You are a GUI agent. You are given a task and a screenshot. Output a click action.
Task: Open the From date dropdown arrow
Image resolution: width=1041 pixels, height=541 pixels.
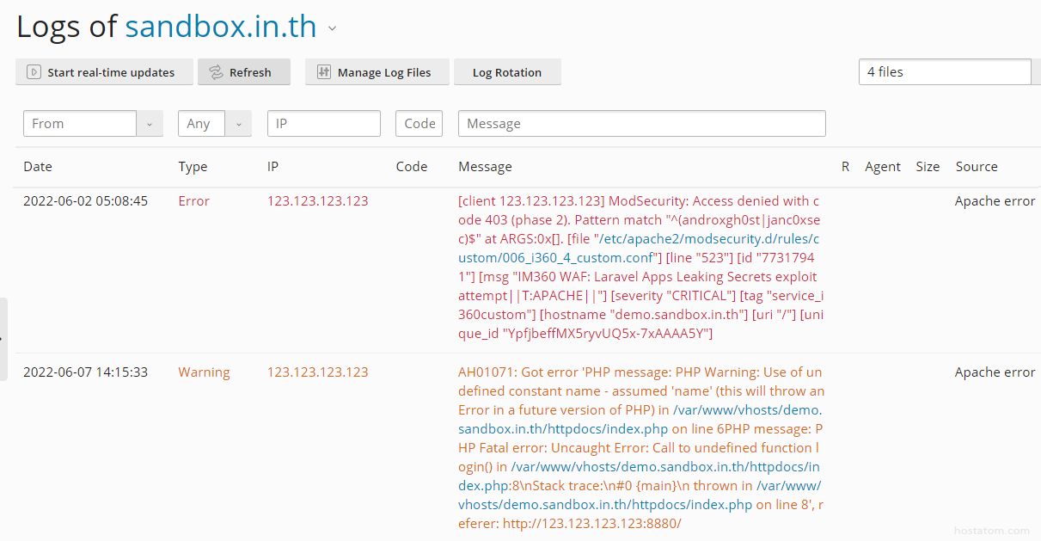[149, 124]
